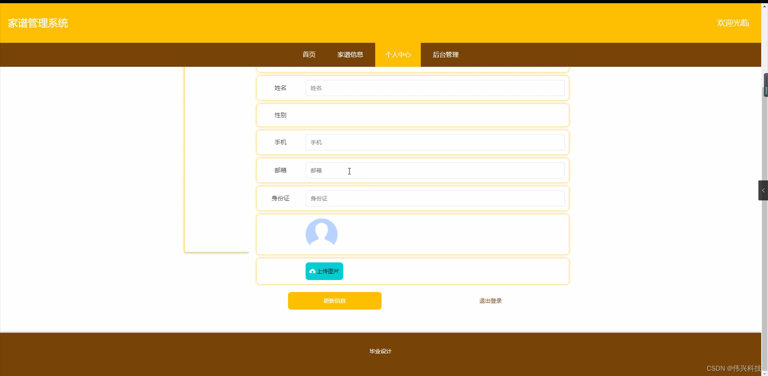
Task: Click the 身份证 ID input field
Action: pyautogui.click(x=435, y=198)
